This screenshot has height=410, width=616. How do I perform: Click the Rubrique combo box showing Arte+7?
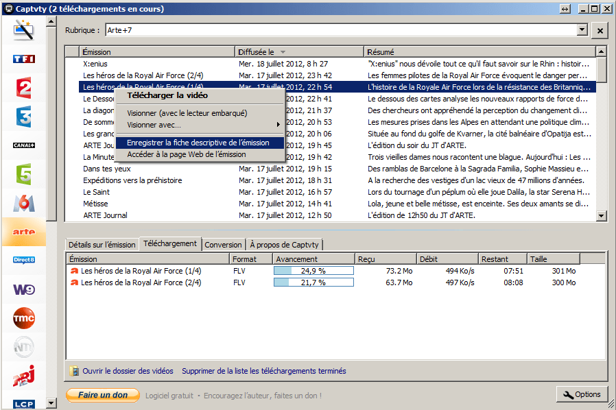346,30
